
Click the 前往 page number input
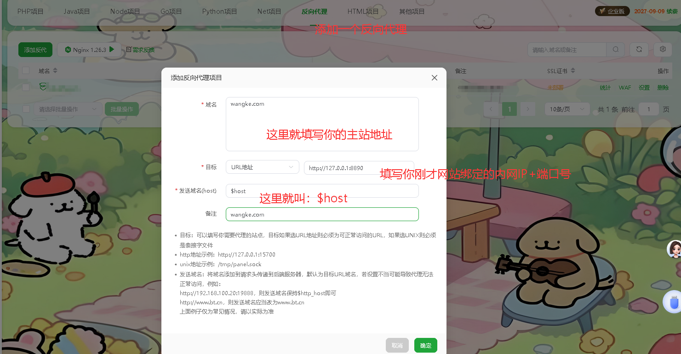point(649,109)
